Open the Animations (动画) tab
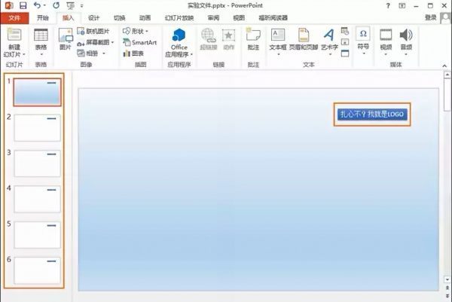The image size is (452, 302). 145,17
